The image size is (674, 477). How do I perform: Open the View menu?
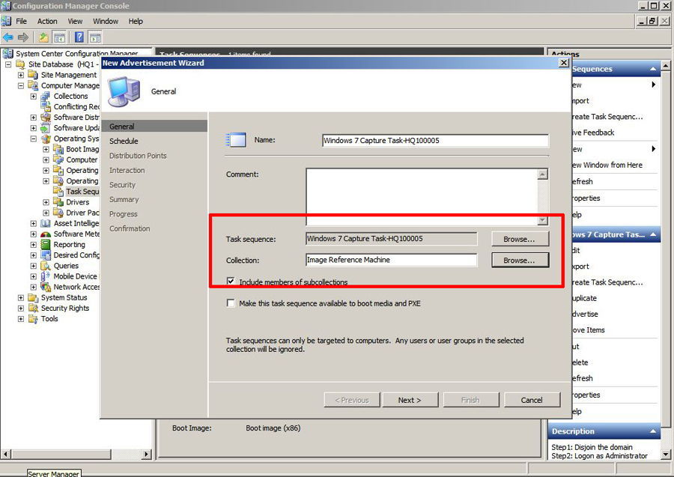point(75,21)
